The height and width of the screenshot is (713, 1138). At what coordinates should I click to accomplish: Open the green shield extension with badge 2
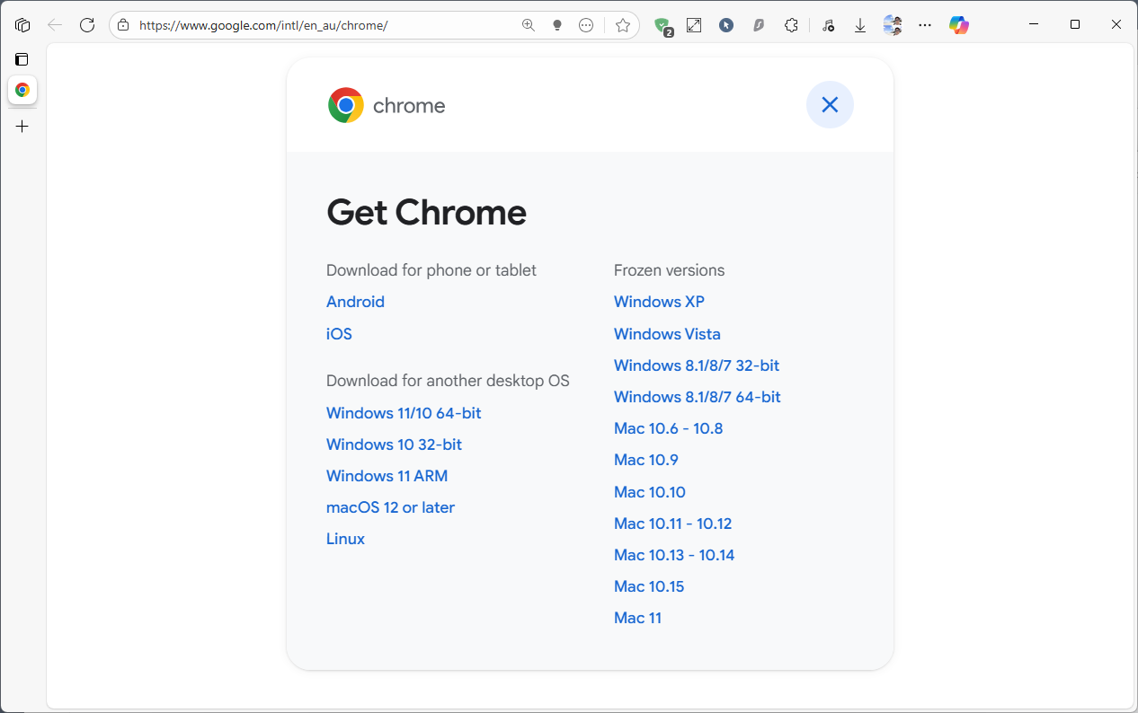tap(662, 26)
